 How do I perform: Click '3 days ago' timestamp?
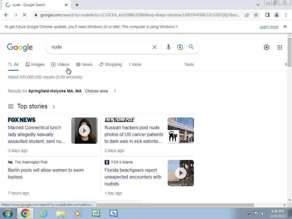click(x=18, y=151)
